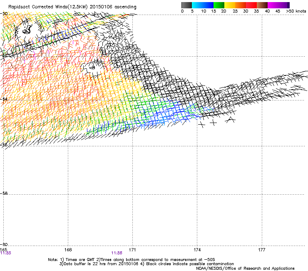Click the plot title 'Rapidscat Corrected Winds(12.5KM)'
The image size is (308, 271).
coord(47,7)
